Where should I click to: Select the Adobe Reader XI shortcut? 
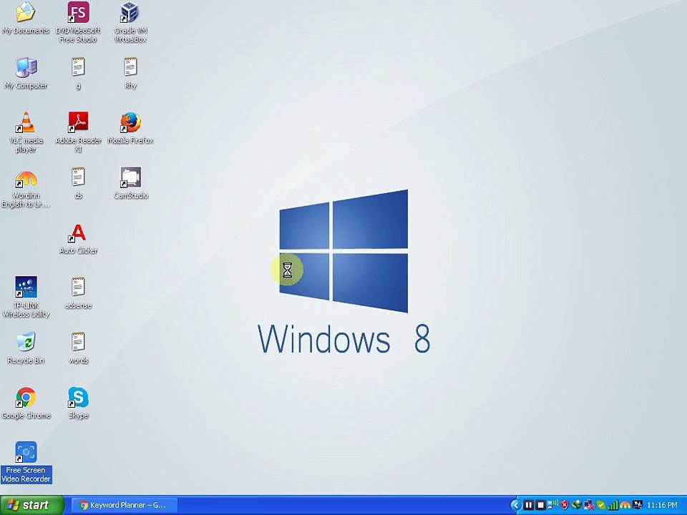coord(78,132)
